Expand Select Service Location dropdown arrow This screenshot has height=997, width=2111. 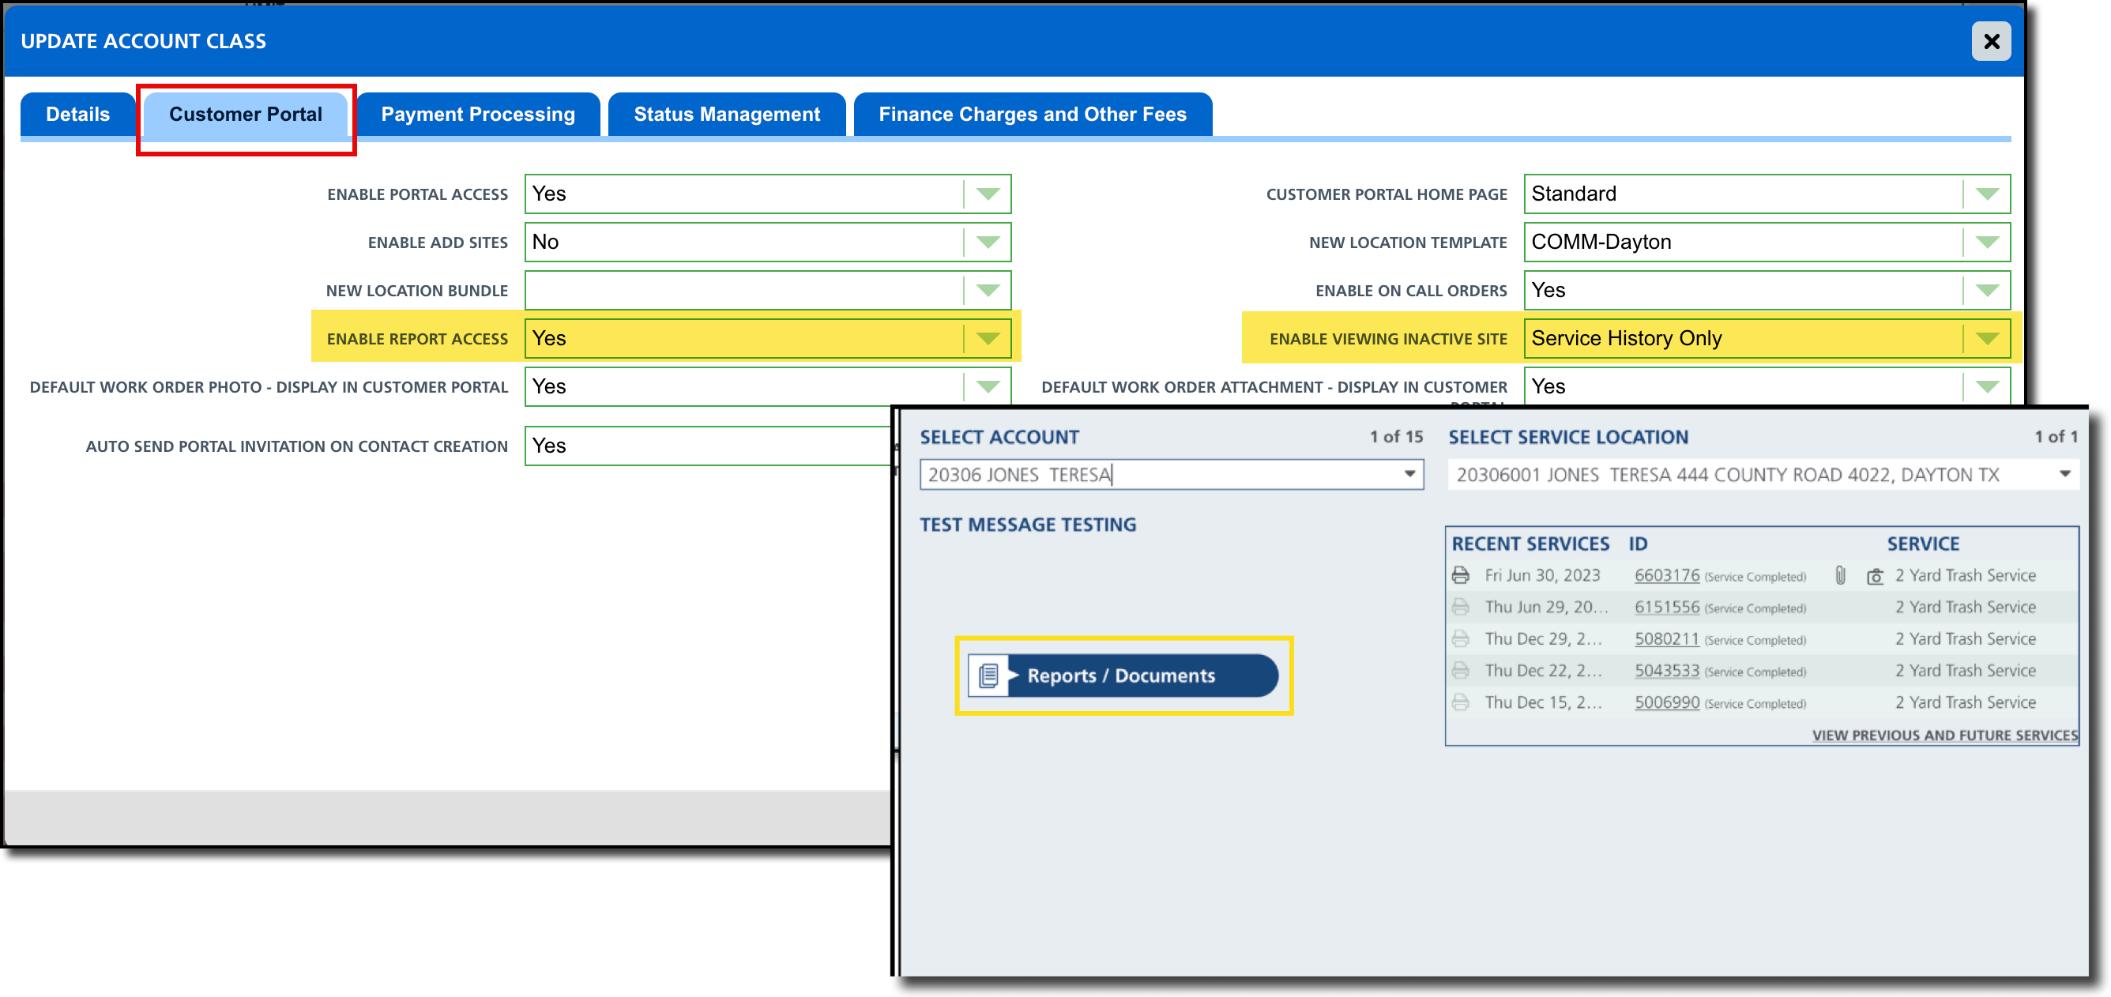pos(2064,474)
